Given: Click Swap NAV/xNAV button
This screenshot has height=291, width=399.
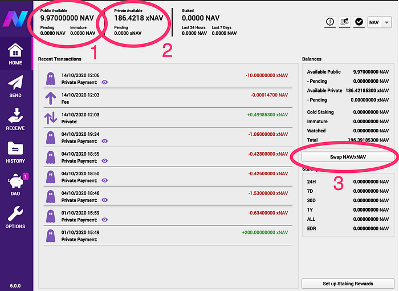Looking at the screenshot, I should (348, 157).
